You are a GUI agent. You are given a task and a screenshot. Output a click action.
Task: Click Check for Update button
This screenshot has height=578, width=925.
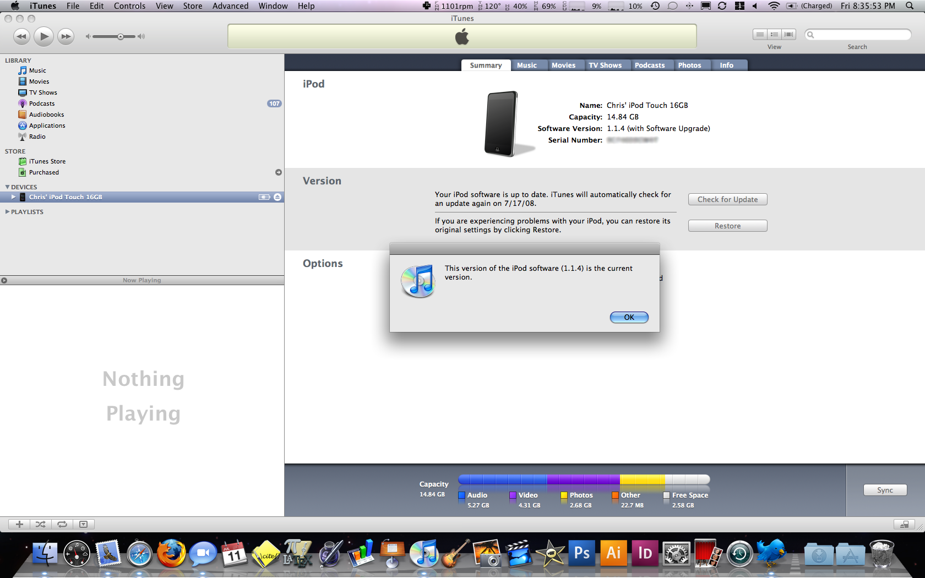pos(728,199)
